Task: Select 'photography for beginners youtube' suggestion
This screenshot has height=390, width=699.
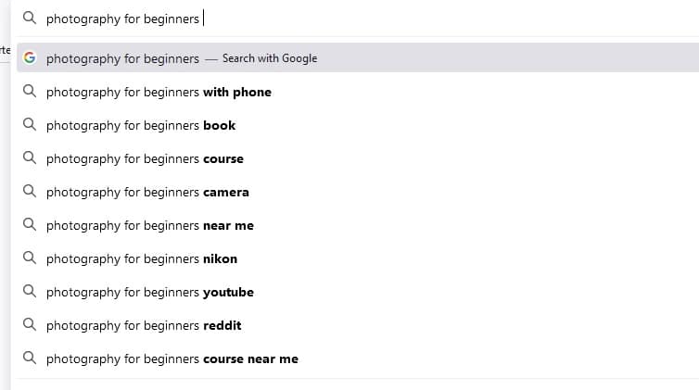Action: point(358,292)
